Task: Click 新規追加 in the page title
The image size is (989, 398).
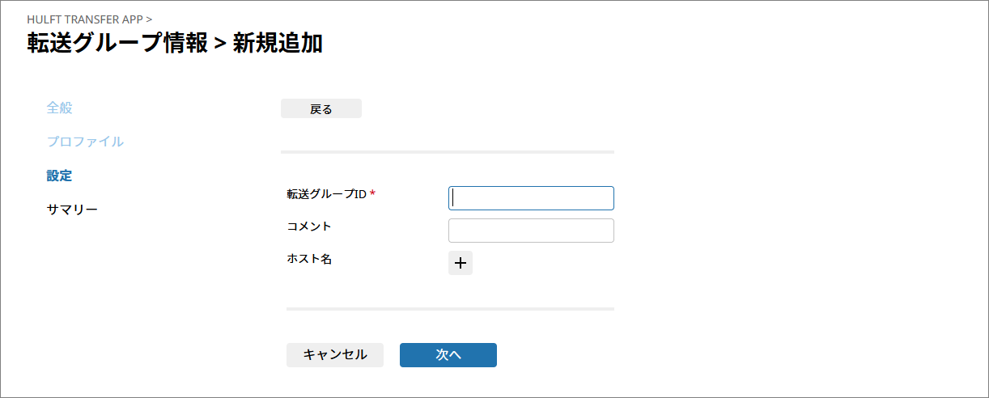Action: 278,43
